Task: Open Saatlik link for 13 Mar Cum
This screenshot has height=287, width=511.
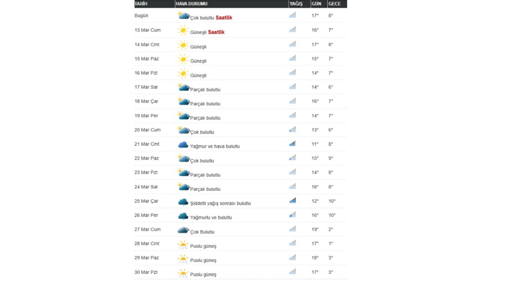Action: [216, 32]
